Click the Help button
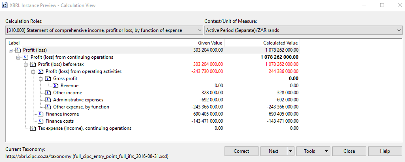The image size is (405, 162). [x=385, y=151]
